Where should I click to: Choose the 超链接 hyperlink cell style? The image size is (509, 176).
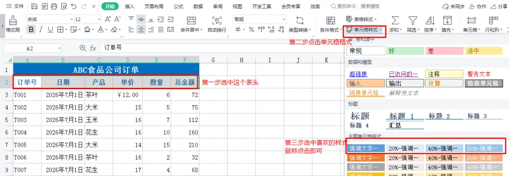point(358,74)
